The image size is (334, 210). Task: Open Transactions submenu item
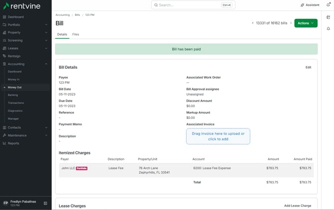[16, 103]
